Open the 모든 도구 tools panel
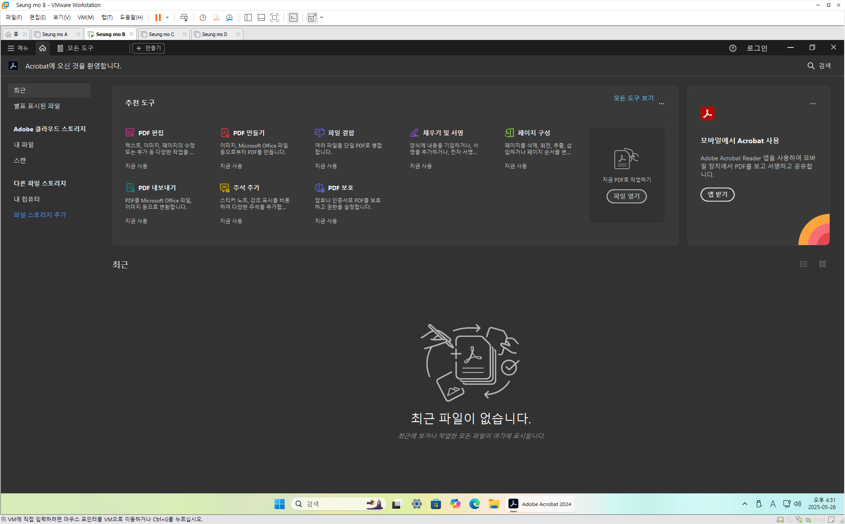This screenshot has height=524, width=845. click(75, 48)
